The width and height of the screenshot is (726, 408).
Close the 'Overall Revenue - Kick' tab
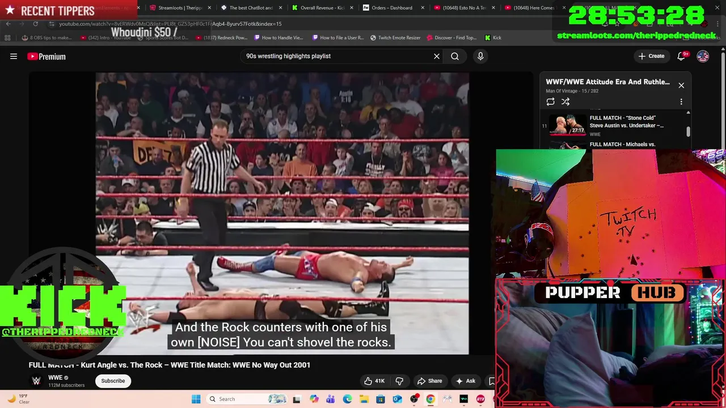coord(351,8)
